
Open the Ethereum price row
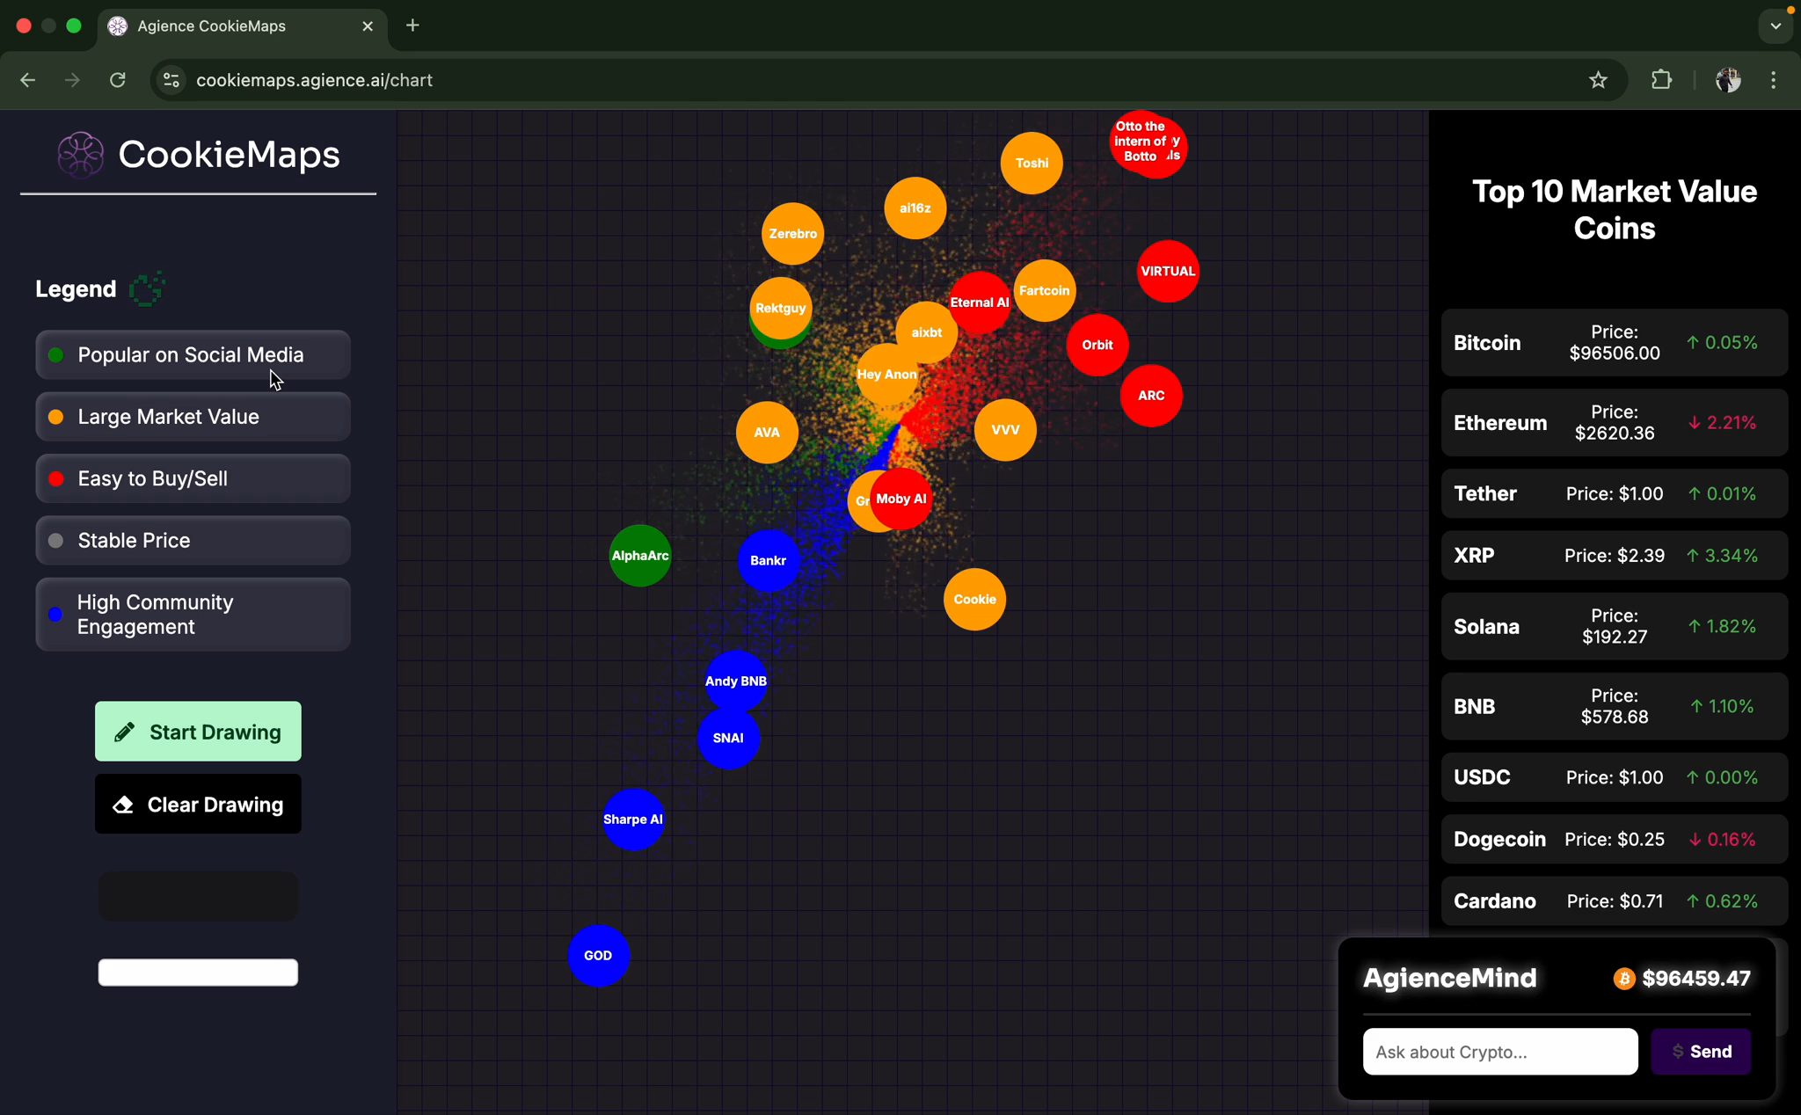click(x=1615, y=423)
